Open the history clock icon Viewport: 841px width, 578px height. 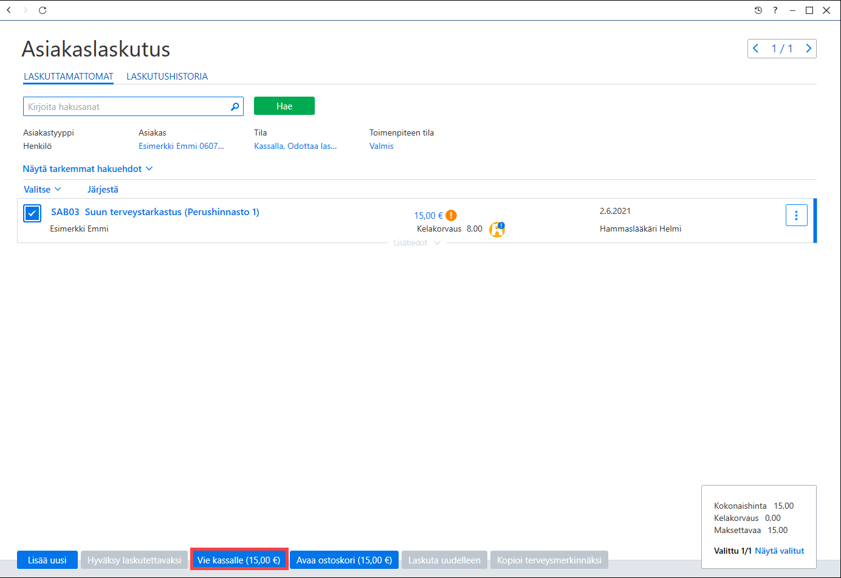758,10
